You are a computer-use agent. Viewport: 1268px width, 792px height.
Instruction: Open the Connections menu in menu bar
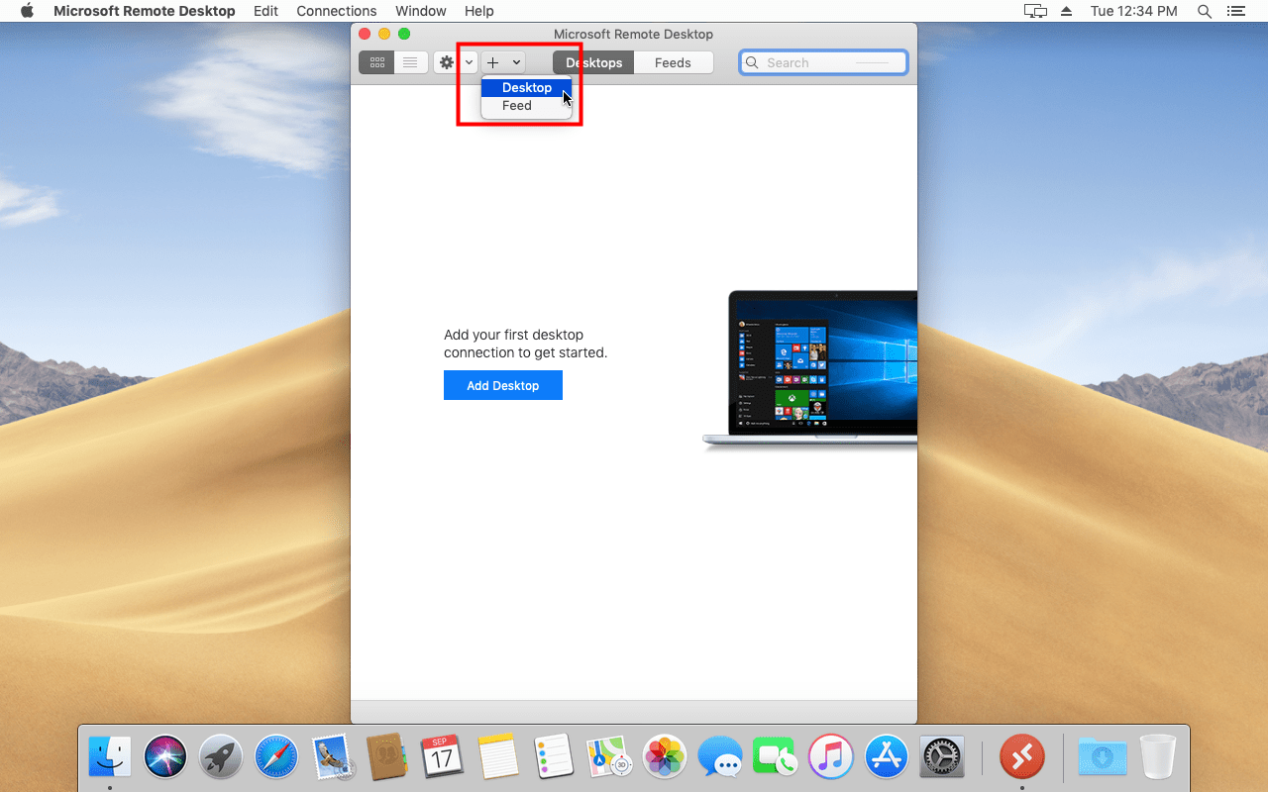(336, 11)
